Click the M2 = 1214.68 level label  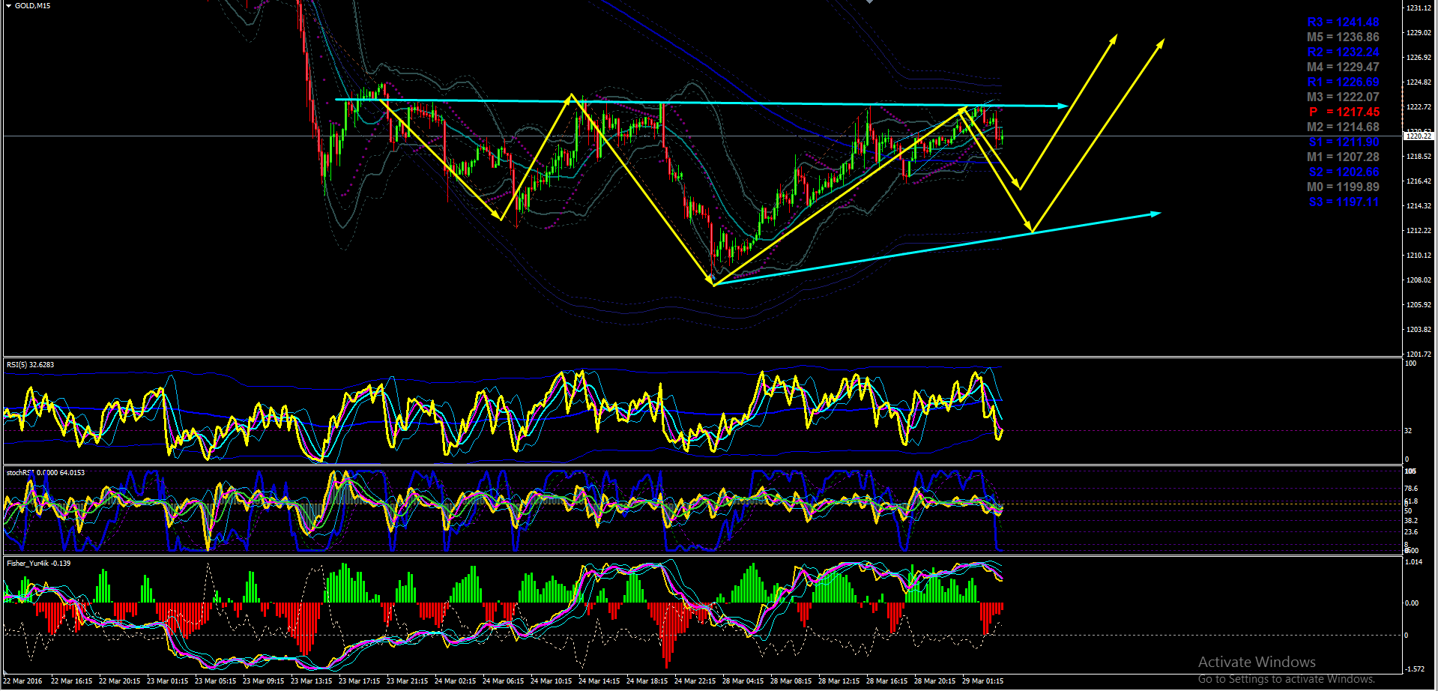[1343, 127]
